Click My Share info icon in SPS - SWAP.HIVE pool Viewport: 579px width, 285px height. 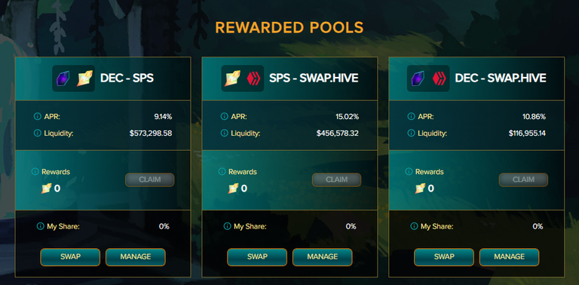click(227, 226)
